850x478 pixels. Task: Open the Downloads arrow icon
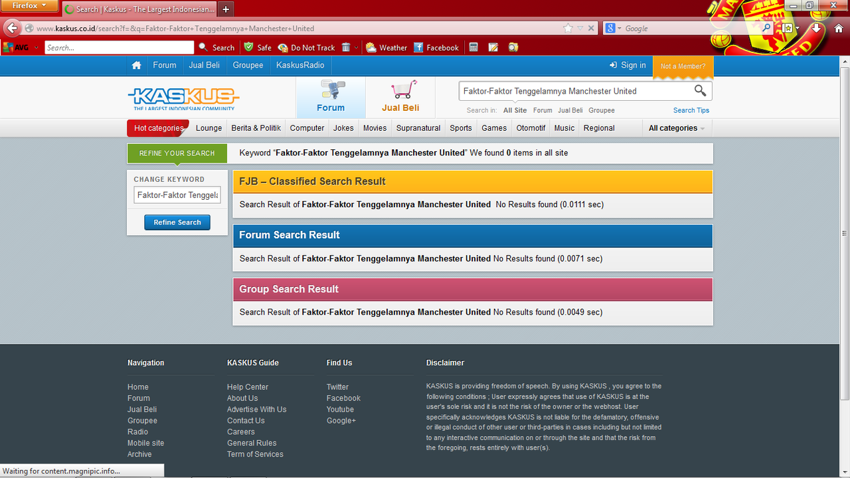tap(817, 28)
